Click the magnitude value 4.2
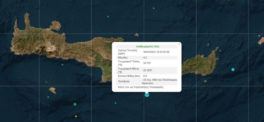The width and height of the screenshot is (264, 122). pyautogui.click(x=145, y=57)
